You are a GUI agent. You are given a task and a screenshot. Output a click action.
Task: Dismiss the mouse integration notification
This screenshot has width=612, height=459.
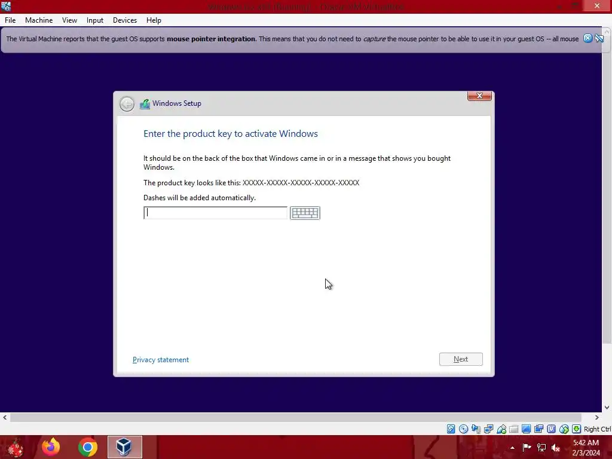pos(587,38)
